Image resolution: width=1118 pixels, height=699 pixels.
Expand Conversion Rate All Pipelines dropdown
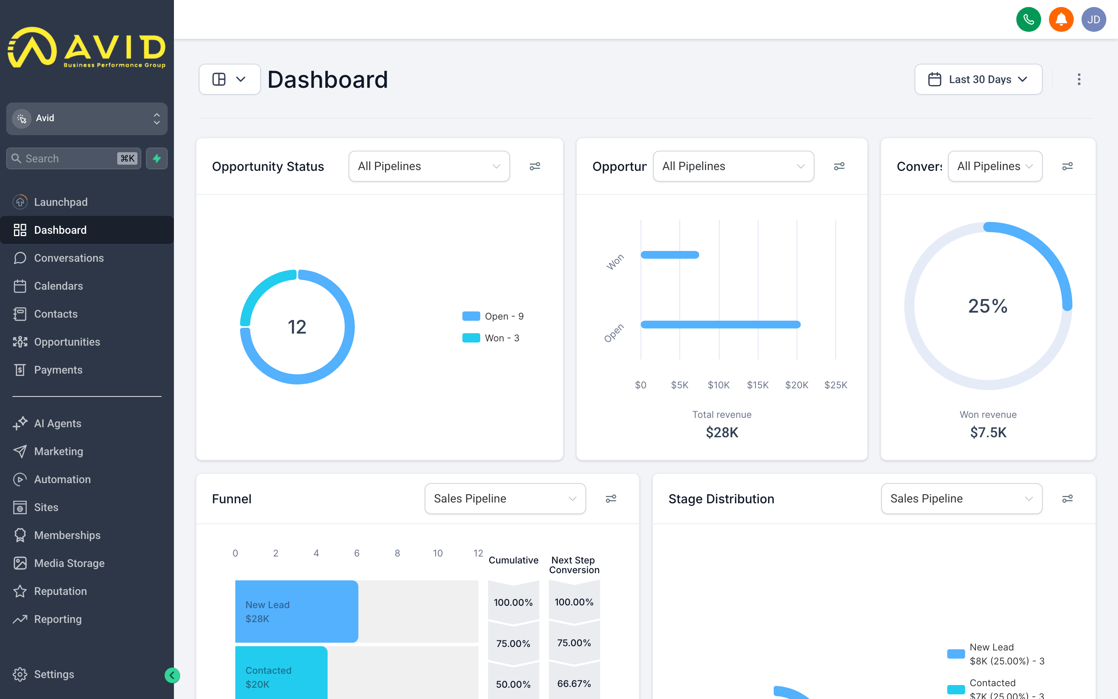(x=995, y=166)
